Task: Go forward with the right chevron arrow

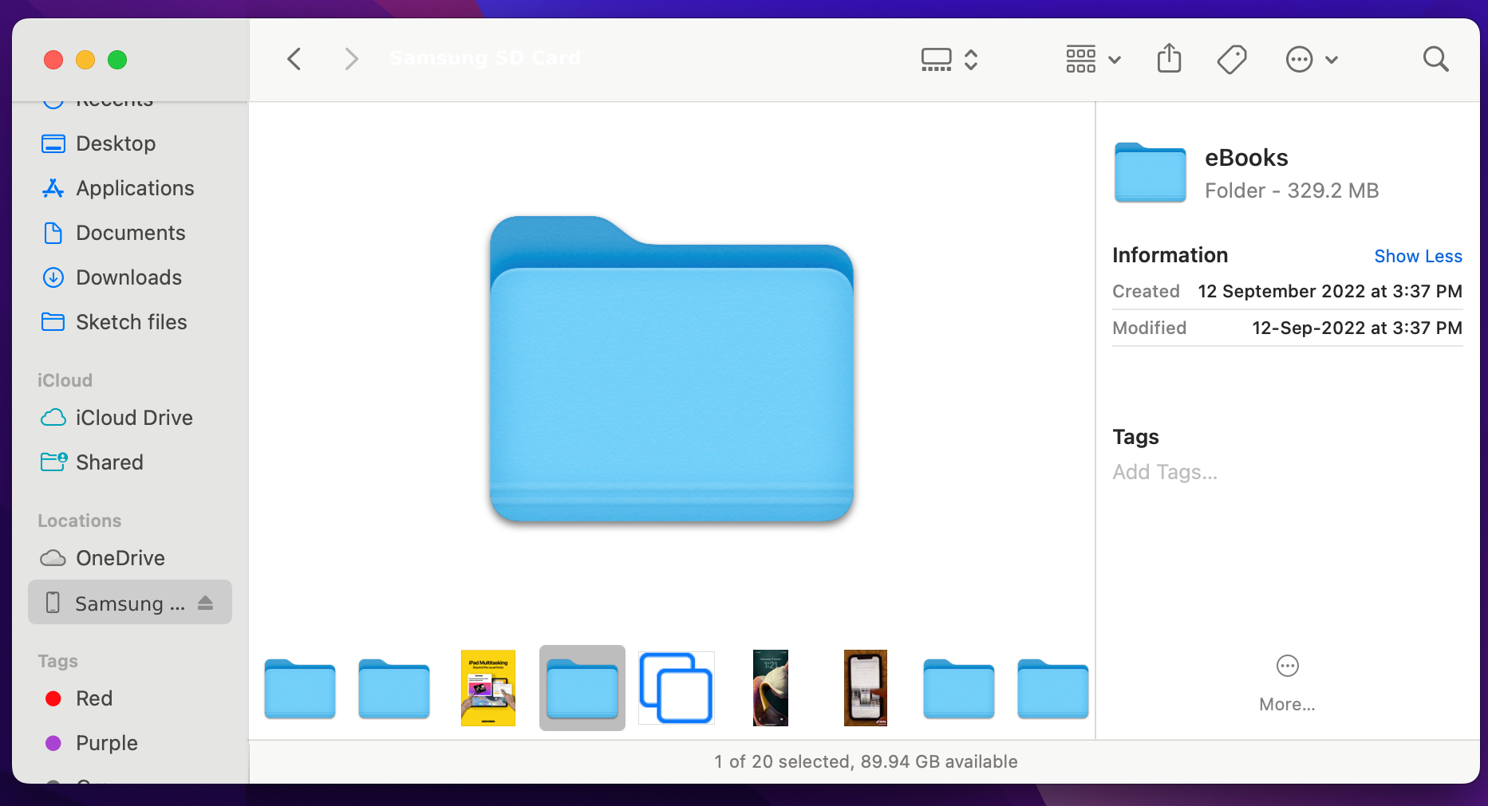Action: (351, 59)
